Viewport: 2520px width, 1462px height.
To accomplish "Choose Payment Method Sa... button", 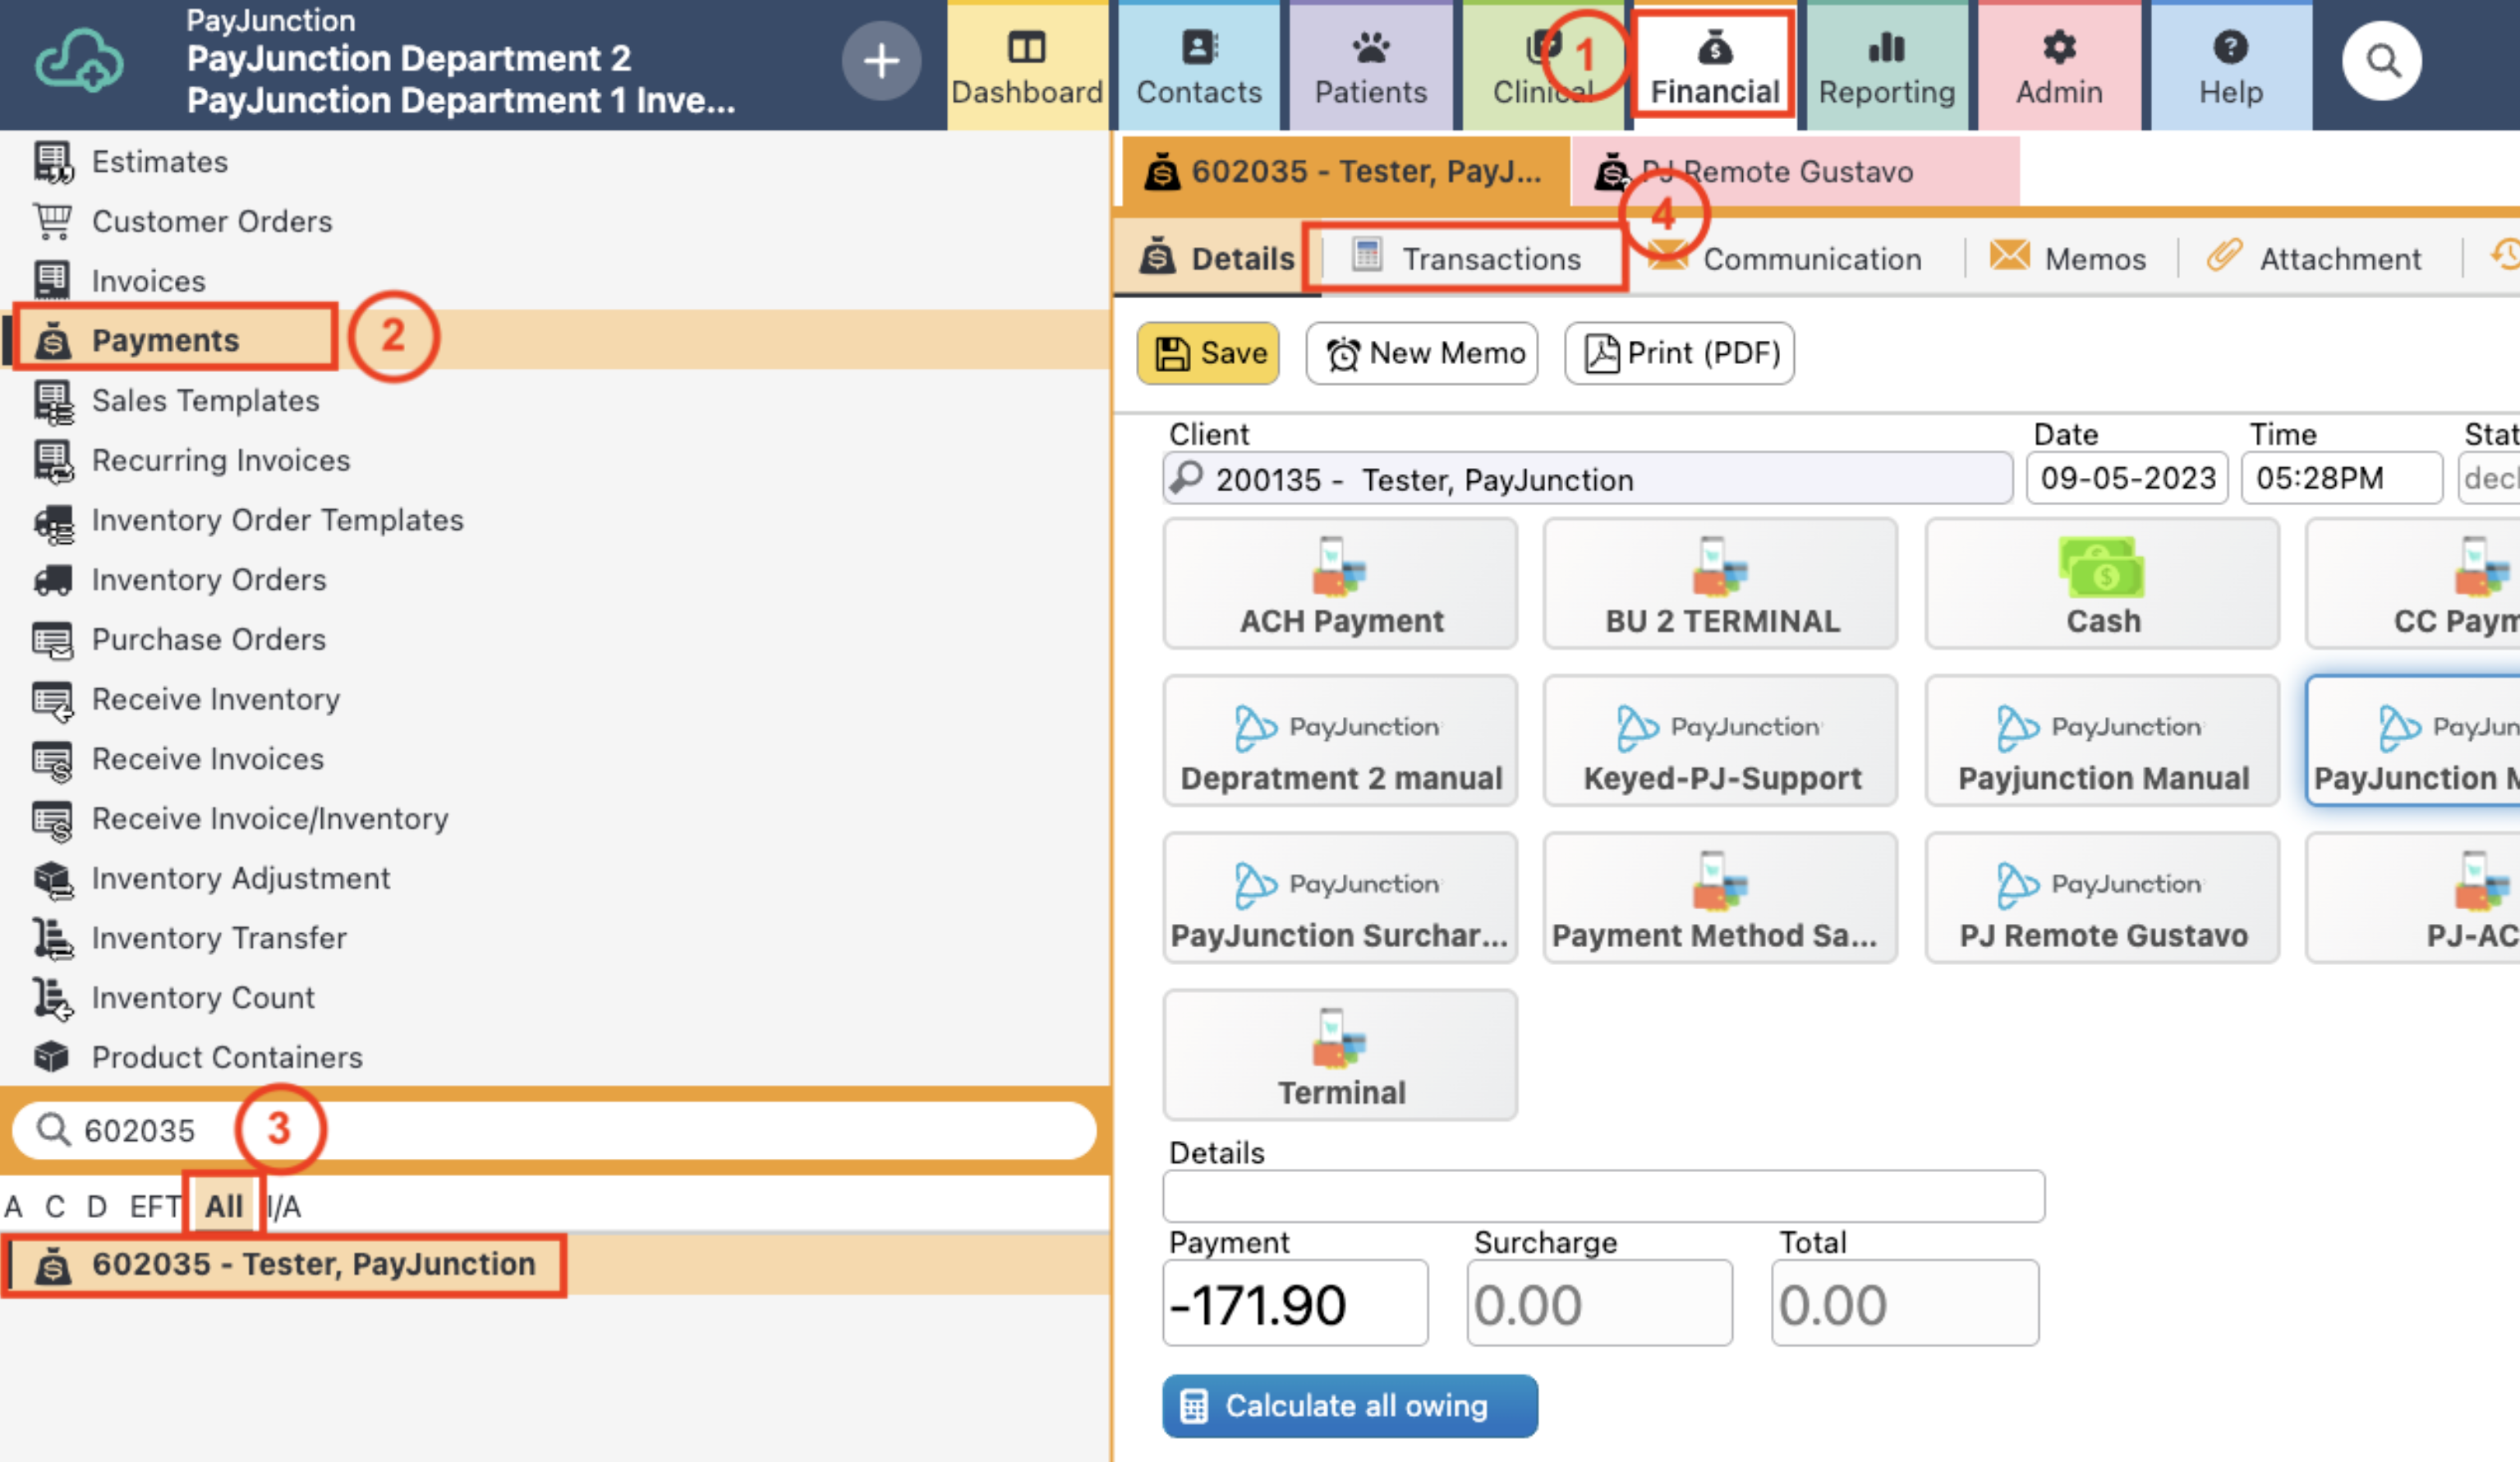I will (x=1721, y=898).
